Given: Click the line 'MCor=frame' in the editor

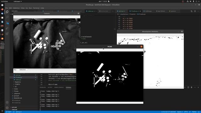Looking at the screenshot, I should click(53, 84).
